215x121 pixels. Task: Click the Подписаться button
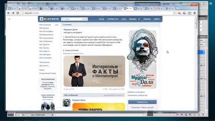pyautogui.click(x=142, y=102)
